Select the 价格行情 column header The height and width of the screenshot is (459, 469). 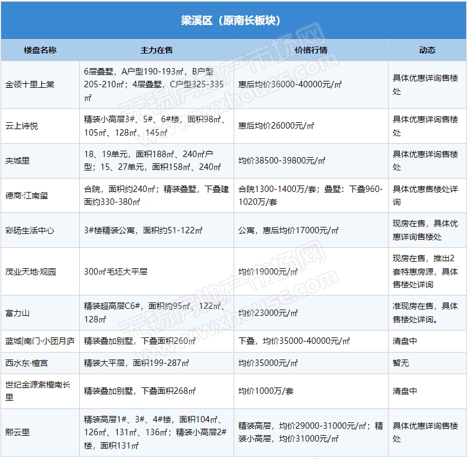click(x=311, y=50)
